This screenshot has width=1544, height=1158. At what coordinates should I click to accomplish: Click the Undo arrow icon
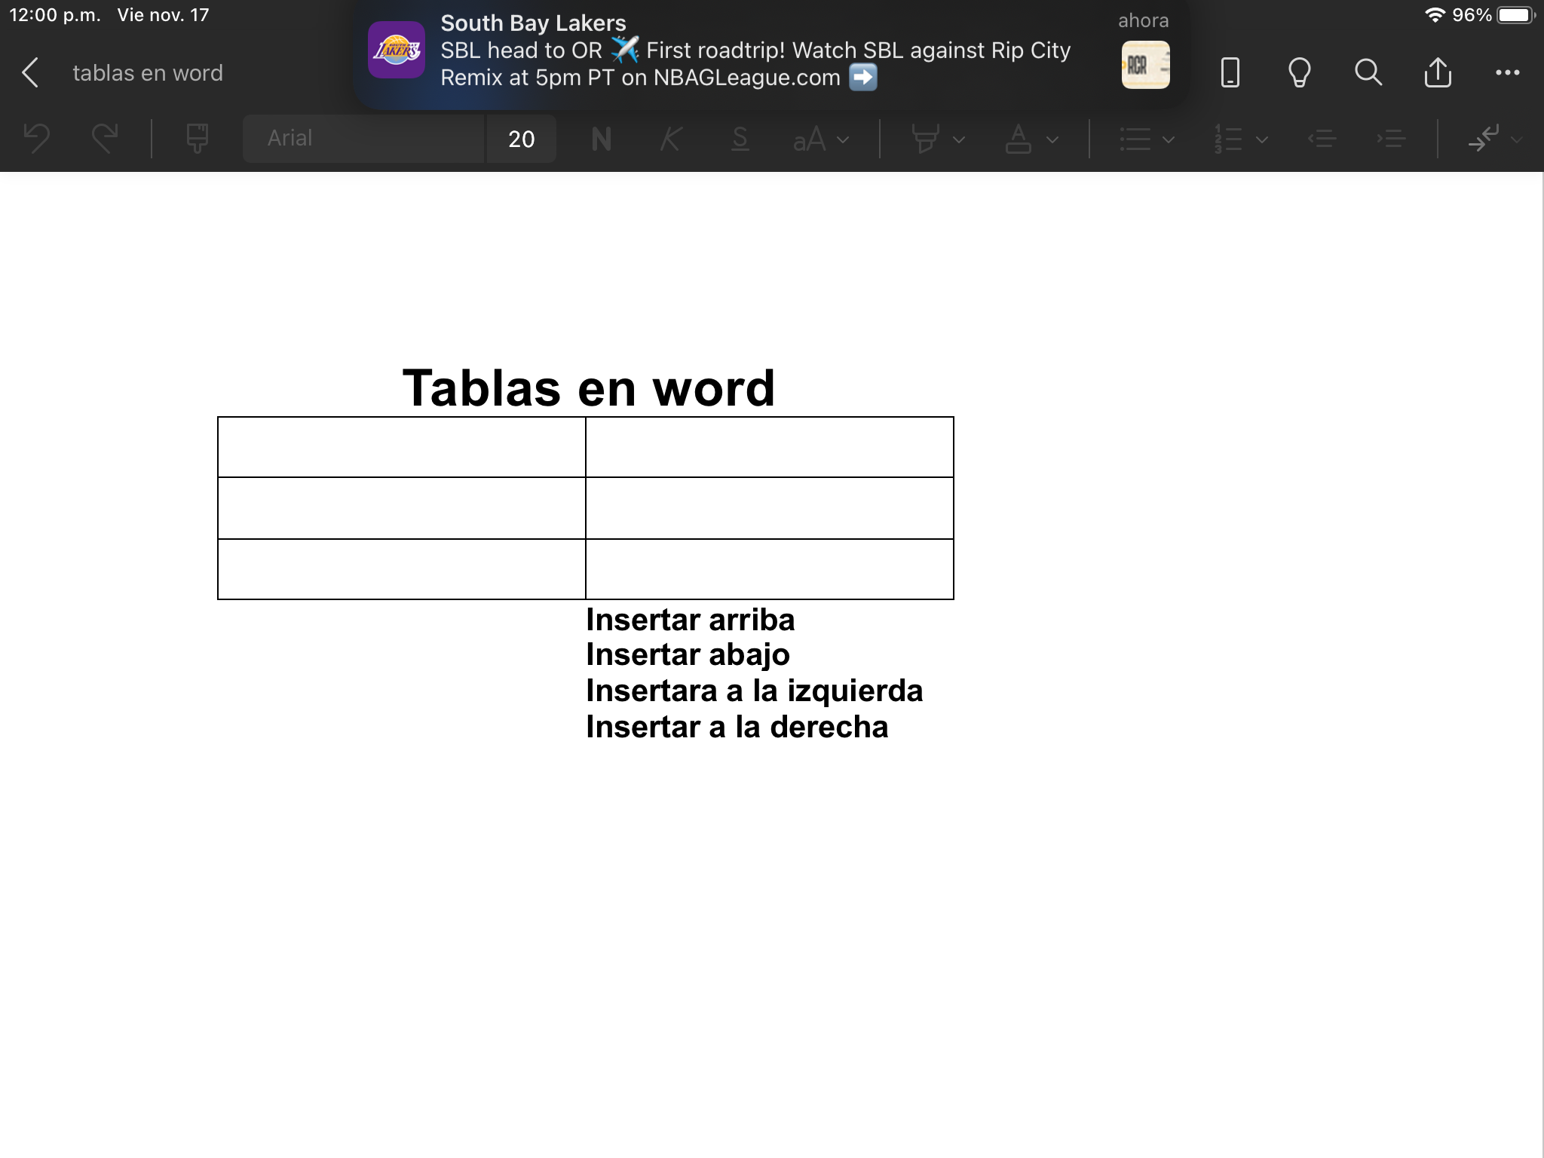[37, 139]
